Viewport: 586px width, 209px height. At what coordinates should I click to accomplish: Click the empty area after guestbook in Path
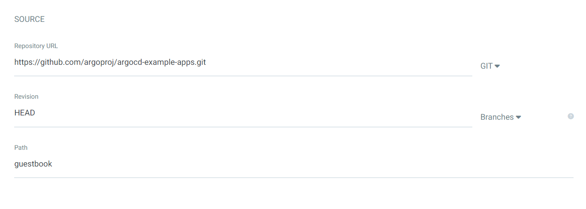pyautogui.click(x=300, y=164)
